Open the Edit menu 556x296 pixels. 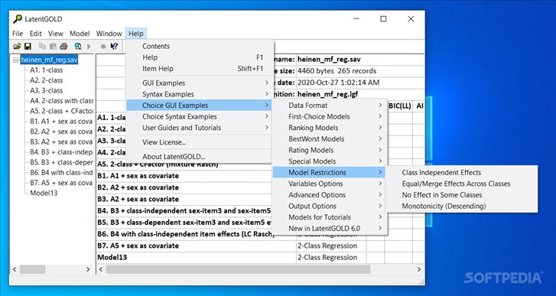click(x=35, y=34)
